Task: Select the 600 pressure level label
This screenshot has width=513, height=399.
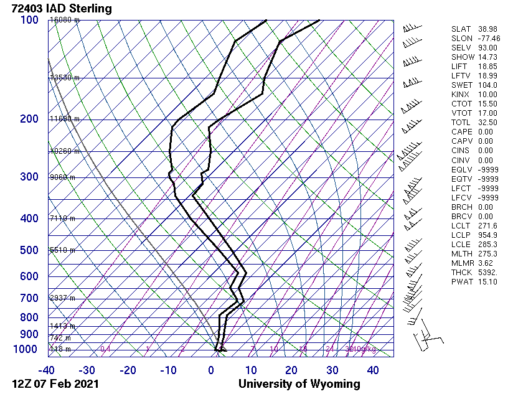Action: pyautogui.click(x=29, y=276)
